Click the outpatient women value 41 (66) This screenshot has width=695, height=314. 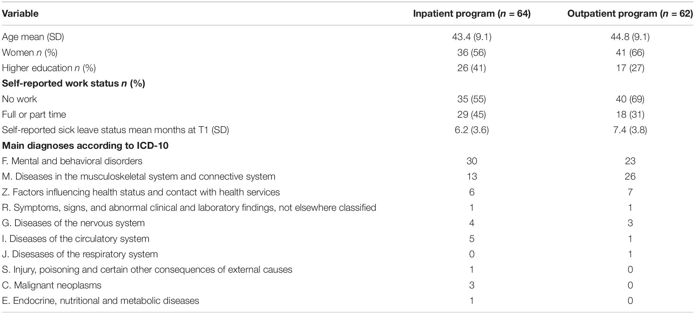[x=630, y=52]
